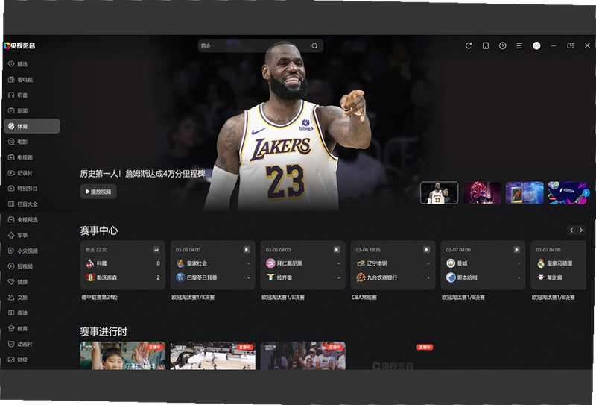Show next matches in 赛事中心
Screen dimensions: 596x405
tap(581, 230)
